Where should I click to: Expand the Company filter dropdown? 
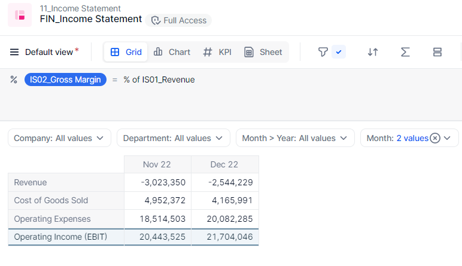point(59,138)
